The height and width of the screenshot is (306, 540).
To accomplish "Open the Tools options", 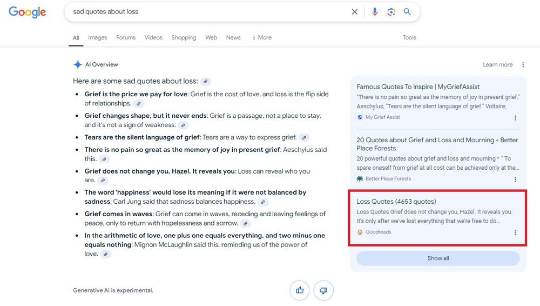I will (x=409, y=37).
